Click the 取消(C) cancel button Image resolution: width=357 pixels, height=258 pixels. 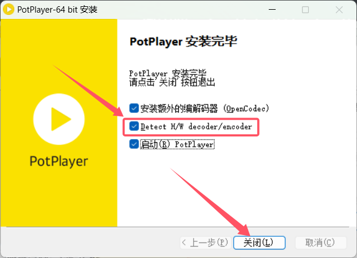click(x=320, y=243)
